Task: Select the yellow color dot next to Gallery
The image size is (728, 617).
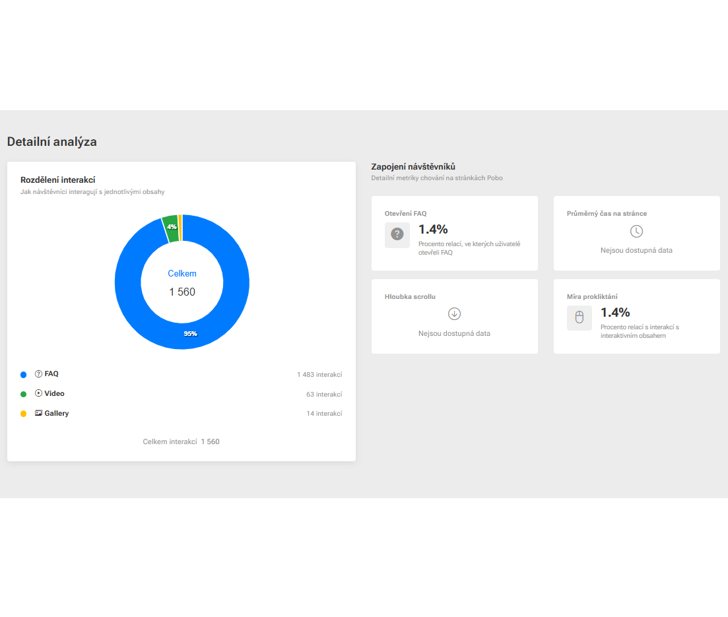Action: point(24,413)
